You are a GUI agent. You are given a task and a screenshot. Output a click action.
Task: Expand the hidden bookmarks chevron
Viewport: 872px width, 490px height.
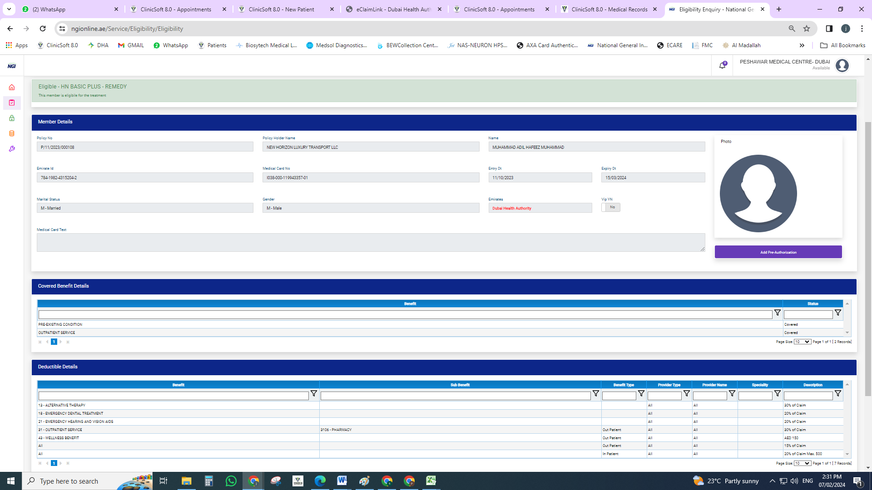802,45
